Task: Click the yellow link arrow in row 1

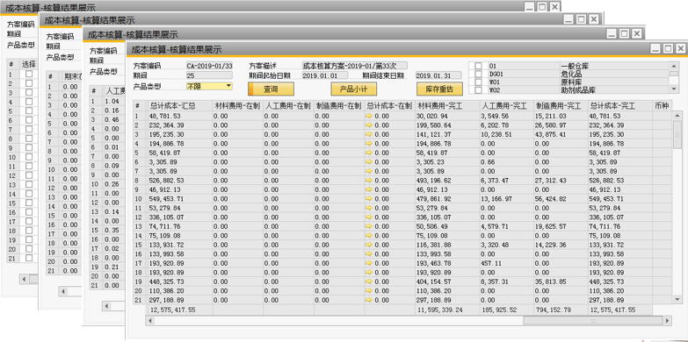Action: [x=368, y=116]
